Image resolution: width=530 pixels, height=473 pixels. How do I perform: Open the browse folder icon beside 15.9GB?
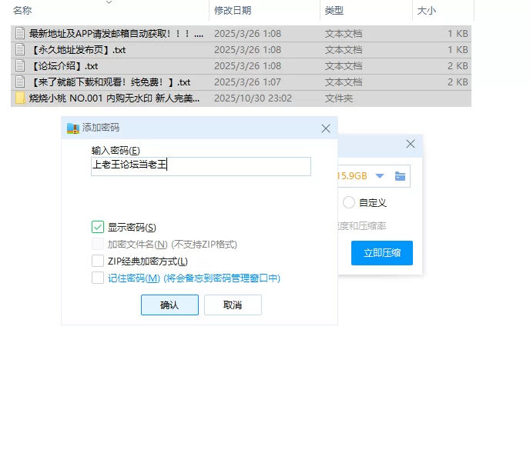[400, 176]
